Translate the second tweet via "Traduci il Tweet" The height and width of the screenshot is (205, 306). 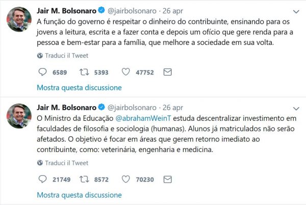(66, 163)
